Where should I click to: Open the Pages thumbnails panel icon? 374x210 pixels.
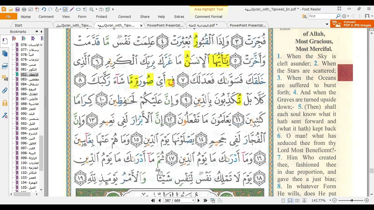pos(5,53)
